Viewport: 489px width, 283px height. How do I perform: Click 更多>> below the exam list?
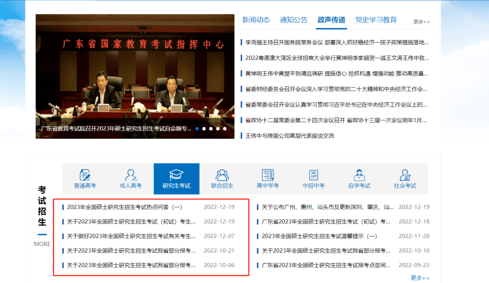(420, 278)
